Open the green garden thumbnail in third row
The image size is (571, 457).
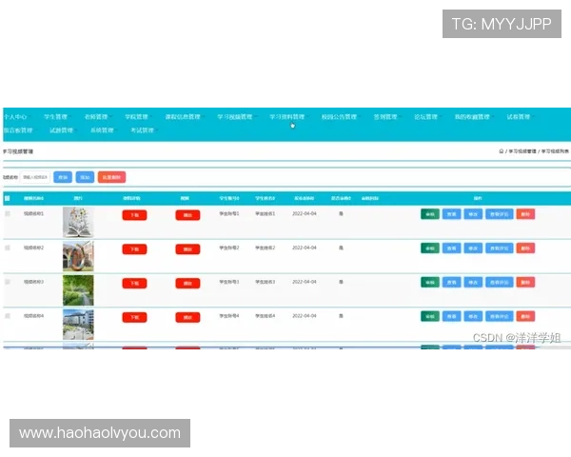tap(78, 289)
